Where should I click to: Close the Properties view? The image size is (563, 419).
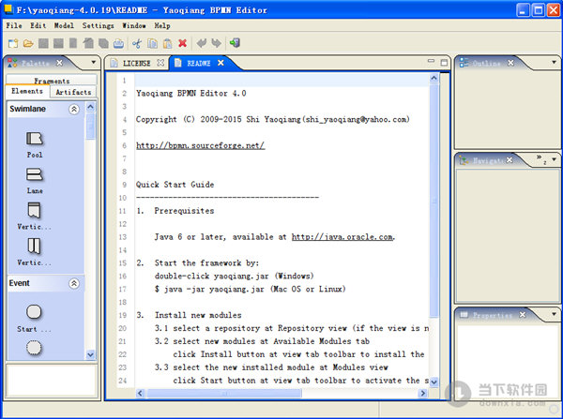tap(523, 315)
